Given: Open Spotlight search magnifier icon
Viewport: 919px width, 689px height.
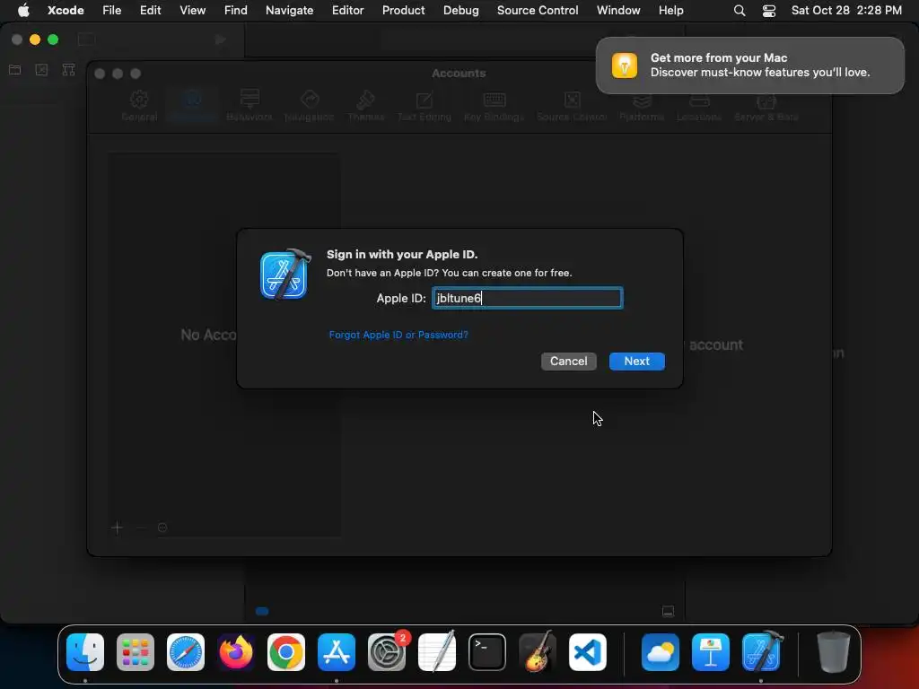Looking at the screenshot, I should 740,11.
